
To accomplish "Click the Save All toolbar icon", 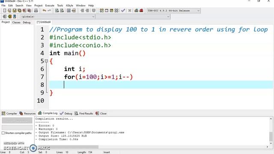I will click(19, 11).
